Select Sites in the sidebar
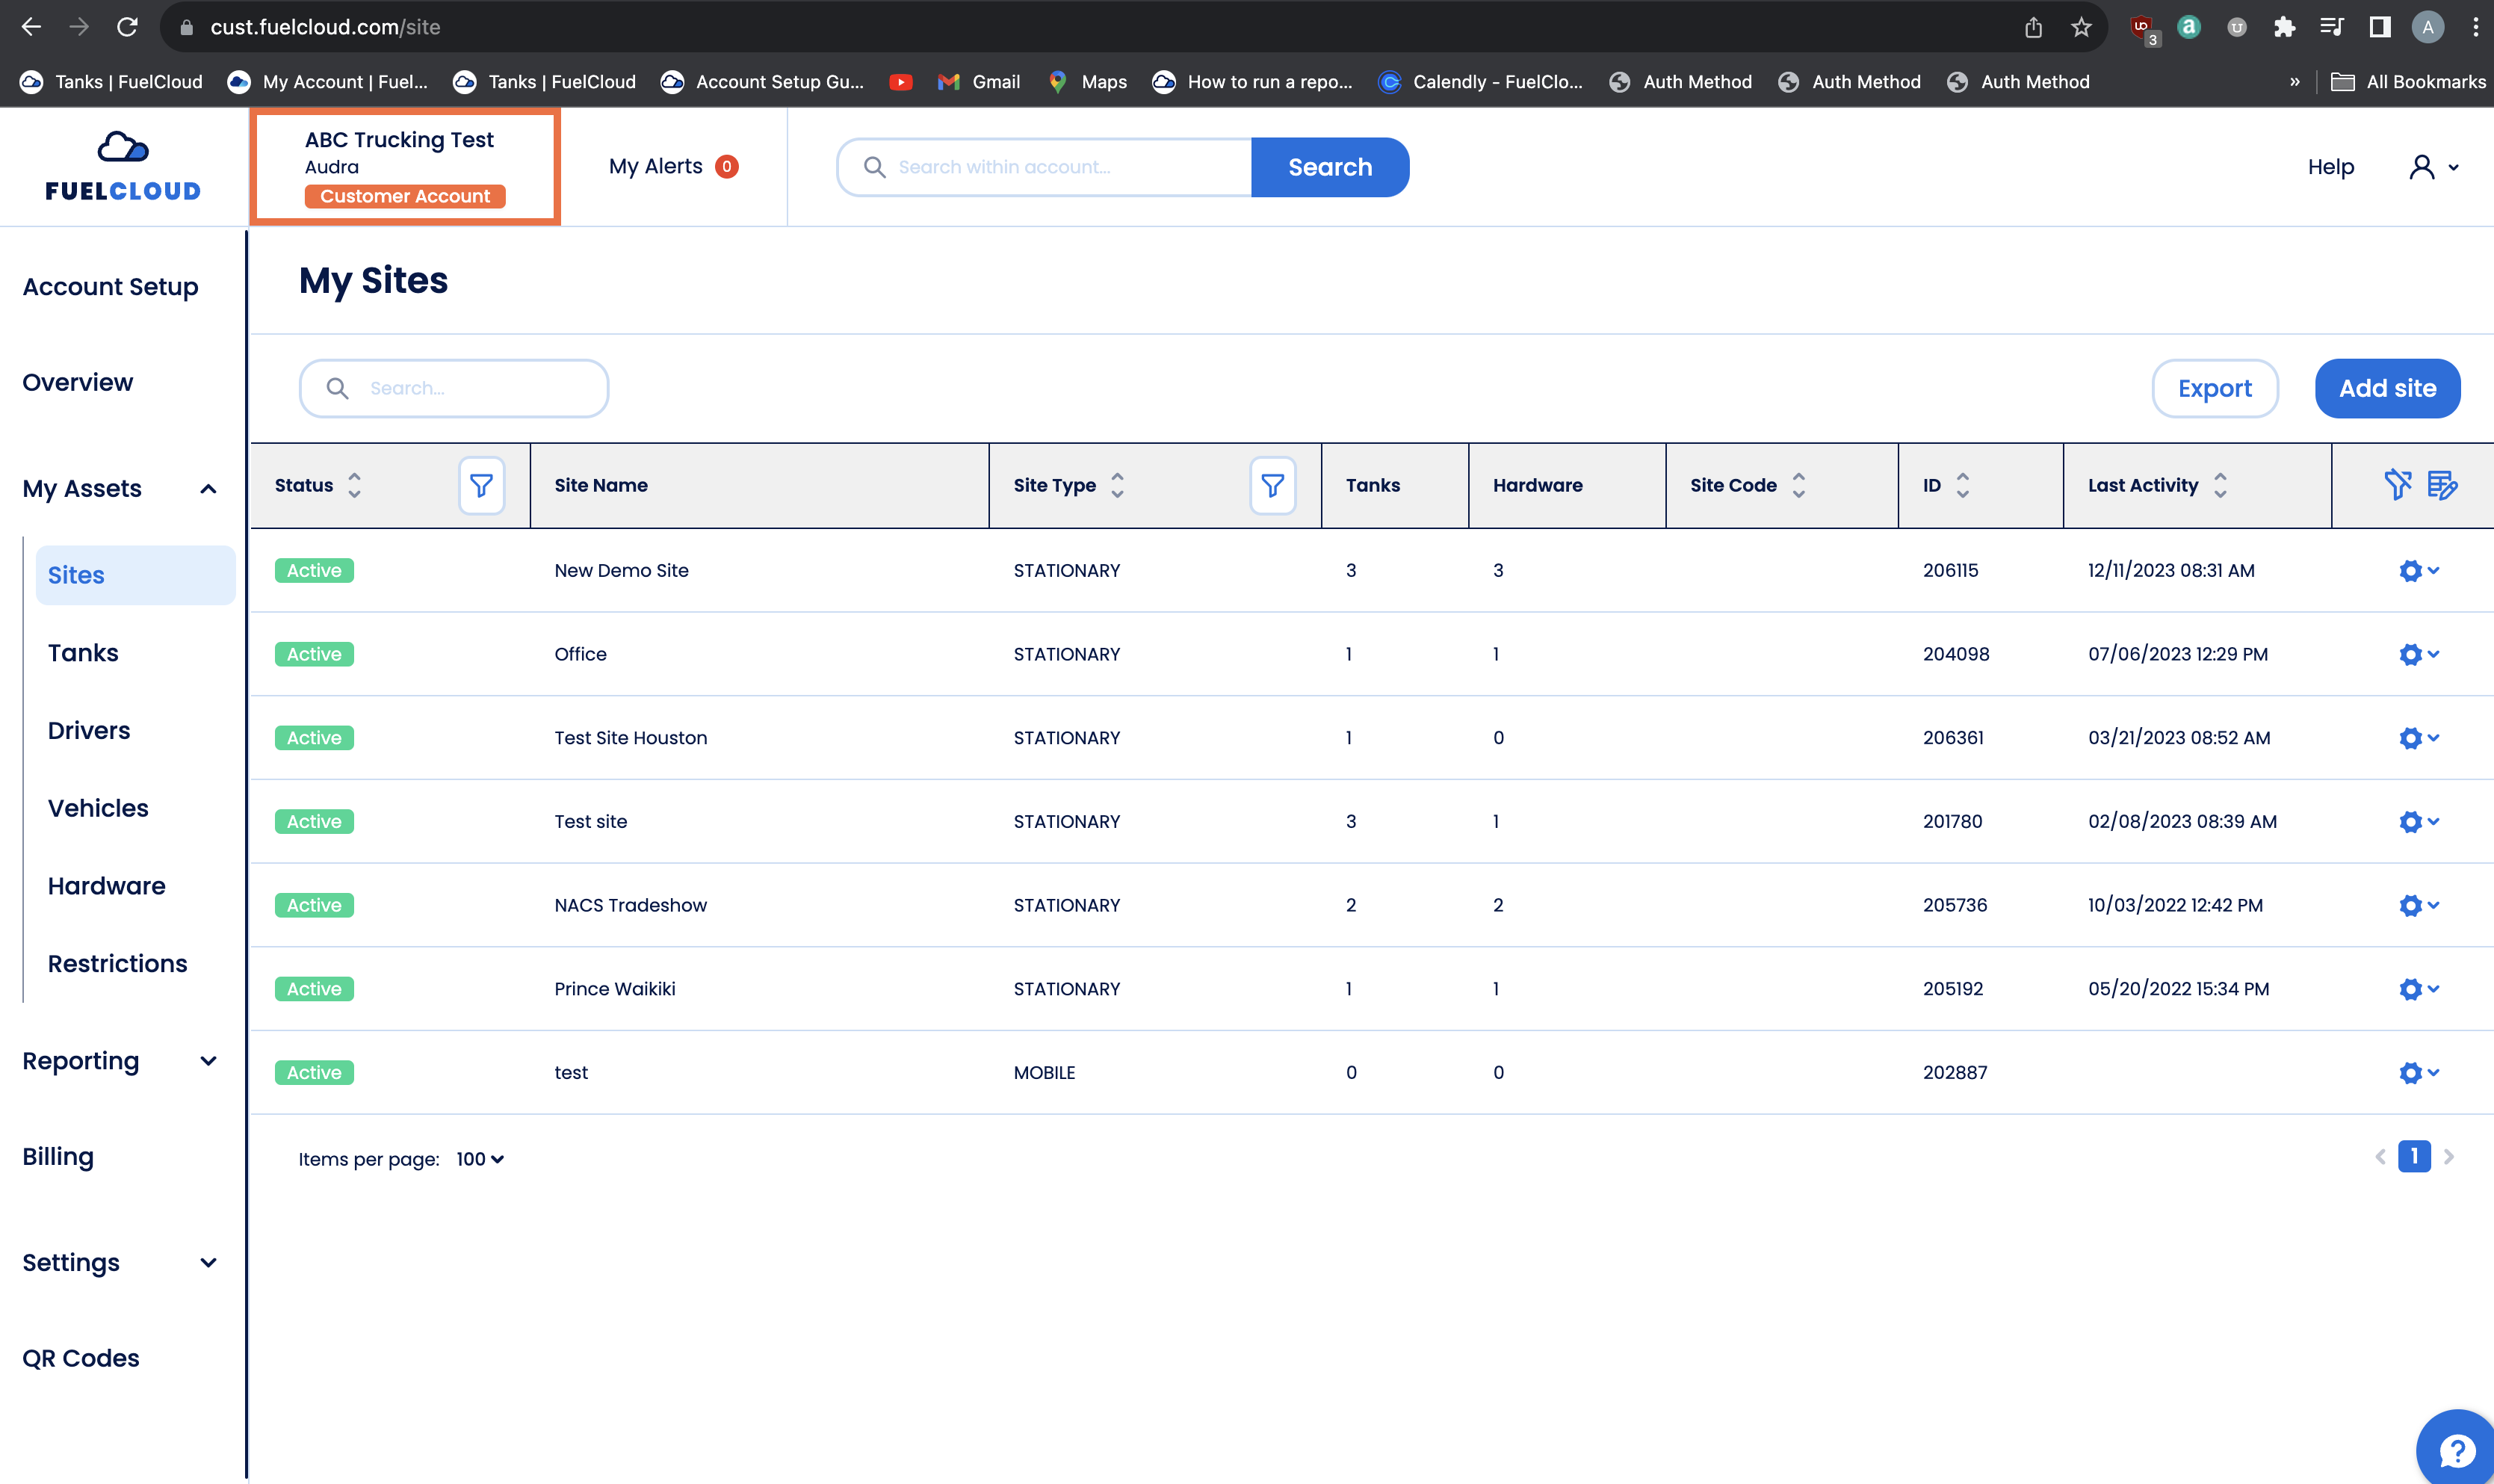The image size is (2494, 1484). [x=135, y=575]
